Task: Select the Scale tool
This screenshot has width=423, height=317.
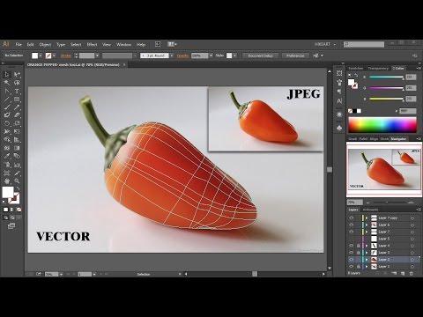Action: (x=17, y=123)
